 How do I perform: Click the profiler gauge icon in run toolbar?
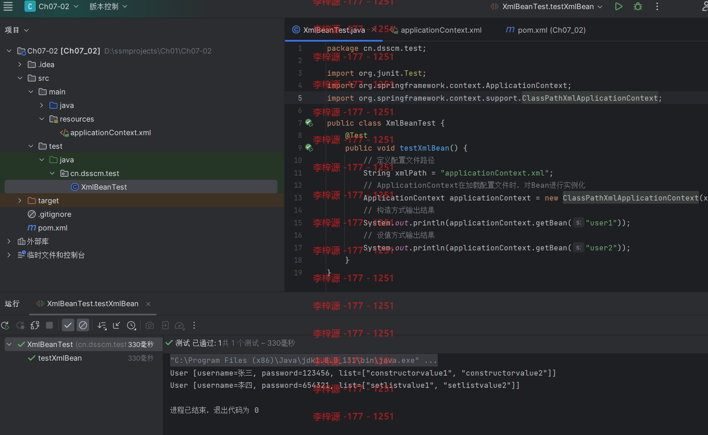click(x=180, y=325)
